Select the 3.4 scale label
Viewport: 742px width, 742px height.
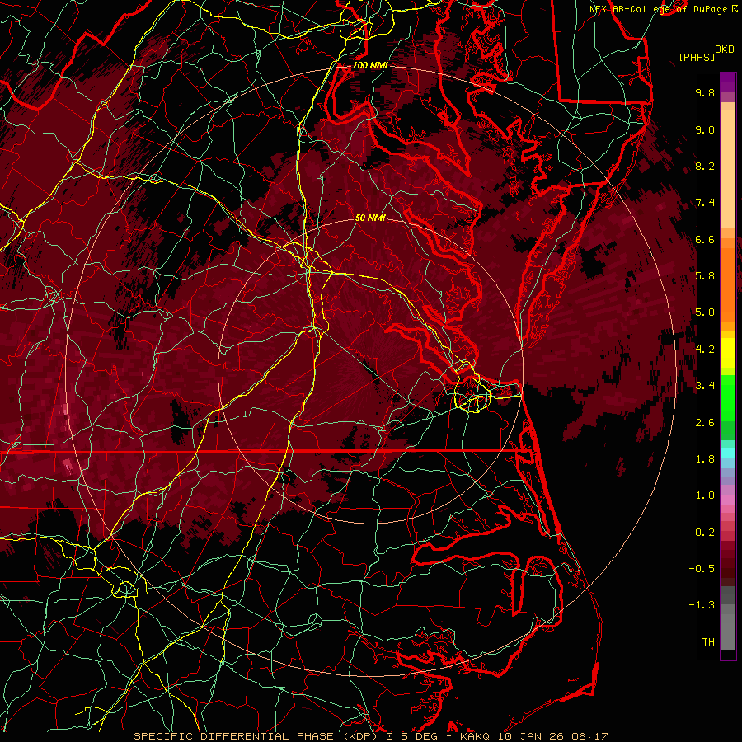(705, 386)
